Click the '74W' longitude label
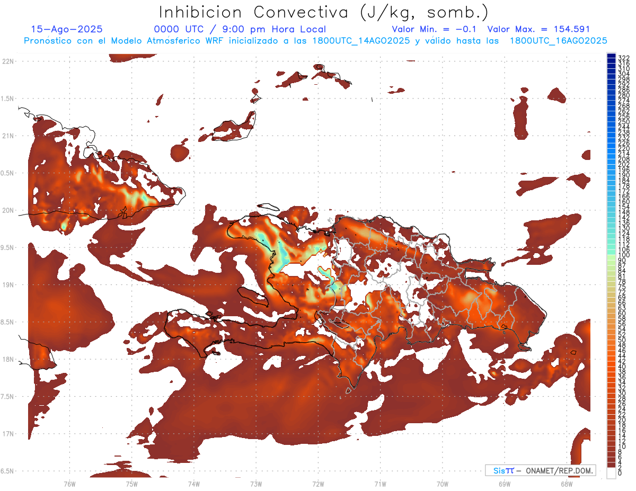Screen dimensions: 636x491 pyautogui.click(x=193, y=484)
